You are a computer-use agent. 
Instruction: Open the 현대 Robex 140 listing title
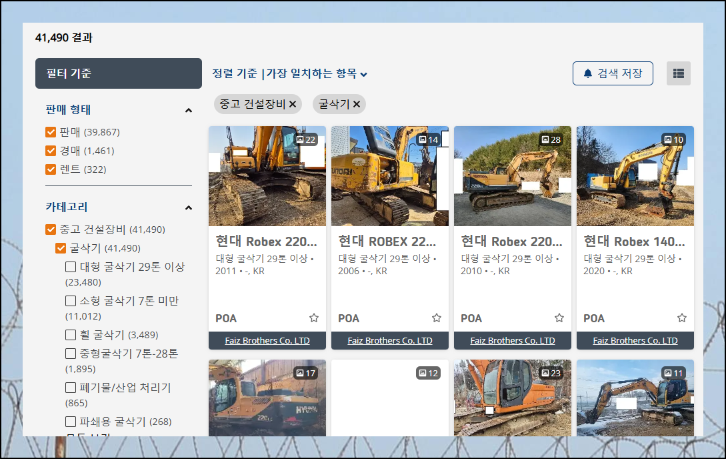(x=634, y=242)
